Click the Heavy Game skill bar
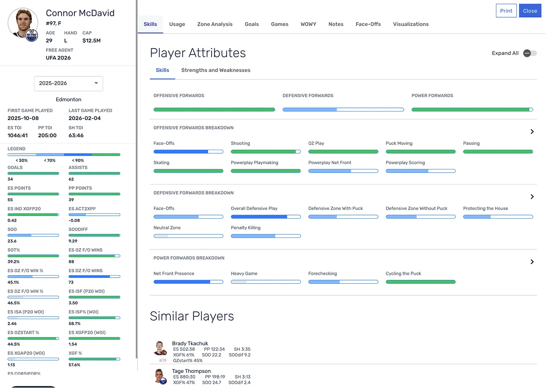The width and height of the screenshot is (546, 388). pos(266,282)
